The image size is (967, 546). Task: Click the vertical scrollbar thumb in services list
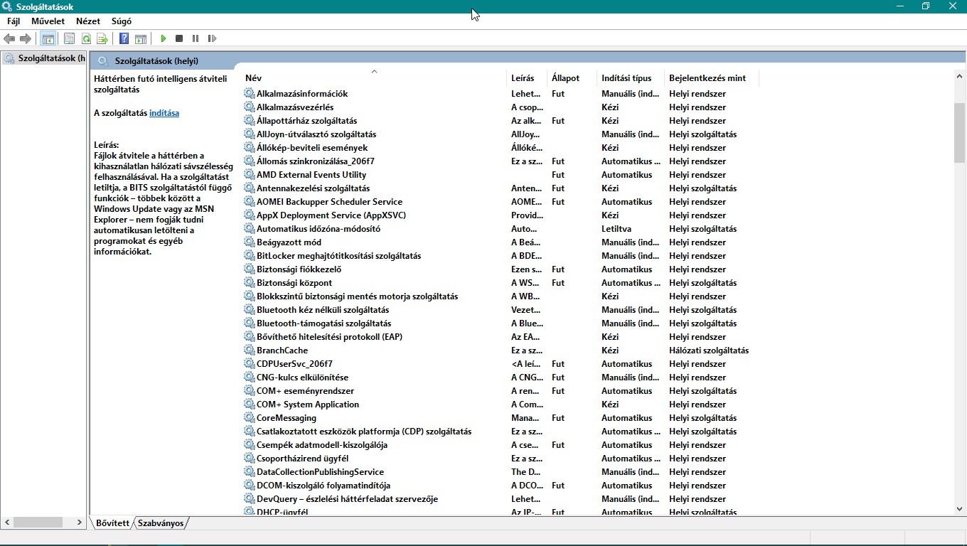pyautogui.click(x=959, y=133)
